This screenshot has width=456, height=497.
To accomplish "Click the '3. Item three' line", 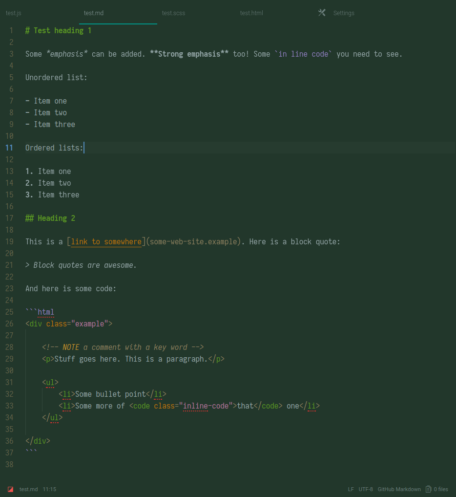I will click(52, 194).
